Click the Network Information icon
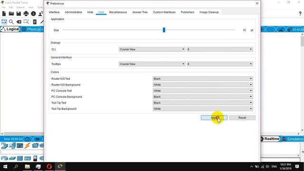 33,14
